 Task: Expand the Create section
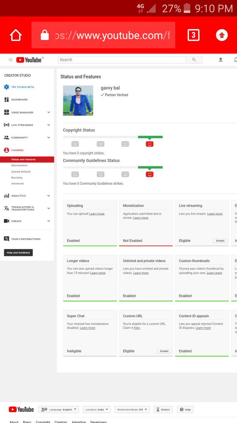48,221
